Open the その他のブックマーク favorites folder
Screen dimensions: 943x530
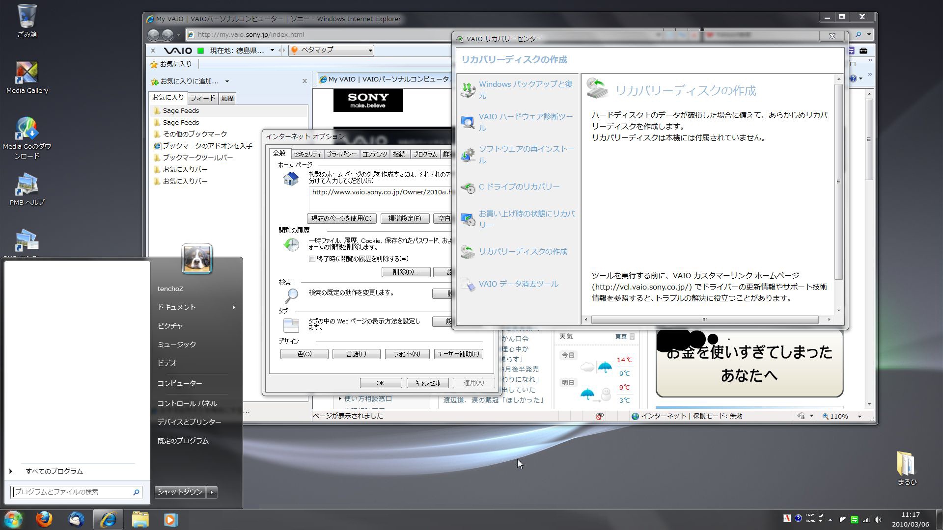195,134
